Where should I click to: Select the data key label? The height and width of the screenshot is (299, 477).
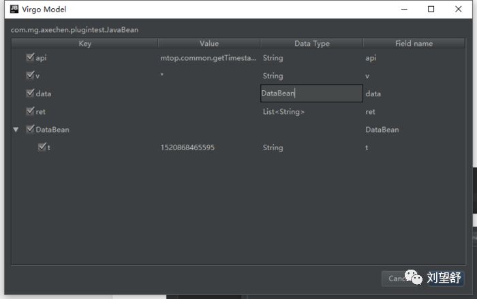coord(43,94)
